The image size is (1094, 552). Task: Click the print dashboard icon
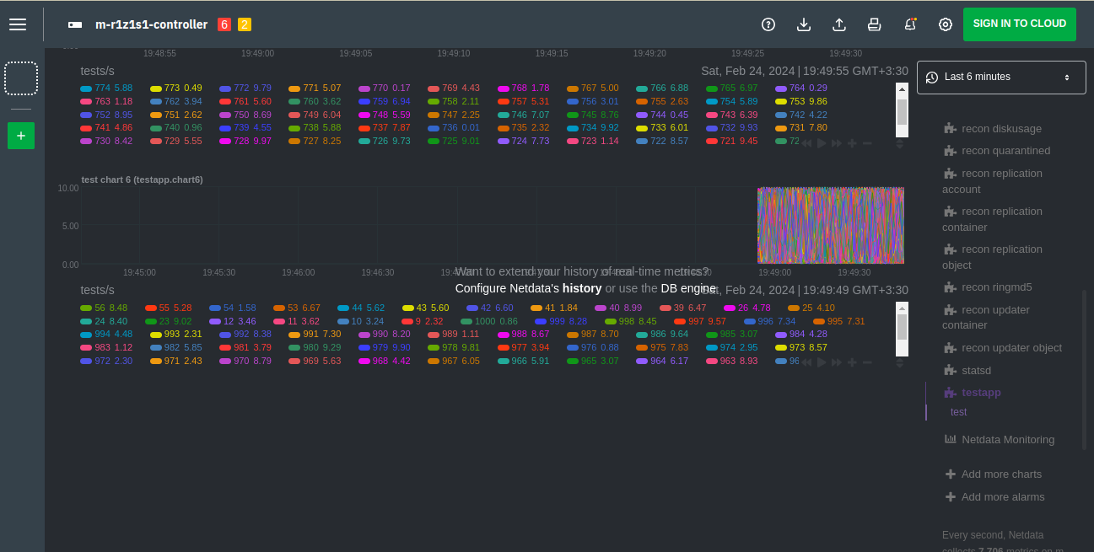click(x=874, y=24)
